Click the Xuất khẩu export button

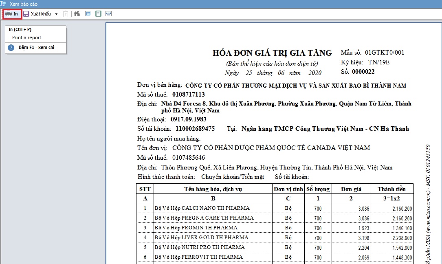[x=37, y=14]
